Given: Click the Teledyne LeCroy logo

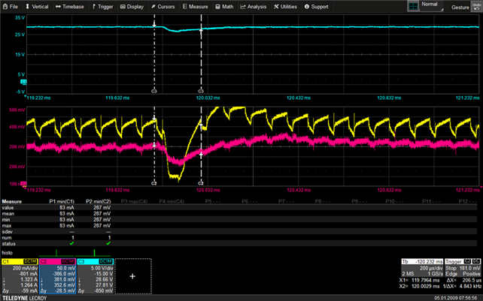Looking at the screenshot, I should click(x=24, y=298).
